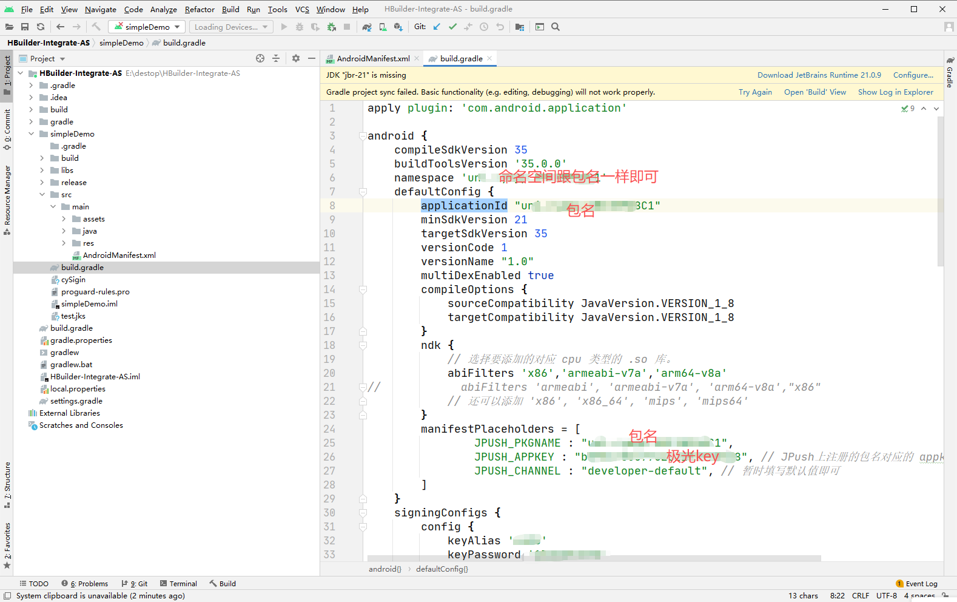
Task: Toggle the TODO tool window
Action: [x=34, y=584]
